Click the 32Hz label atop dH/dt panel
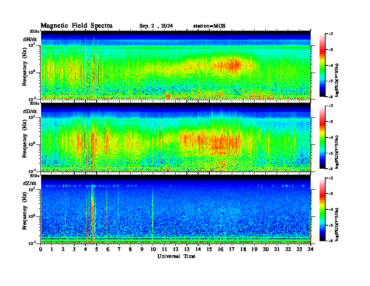 (x=34, y=31)
